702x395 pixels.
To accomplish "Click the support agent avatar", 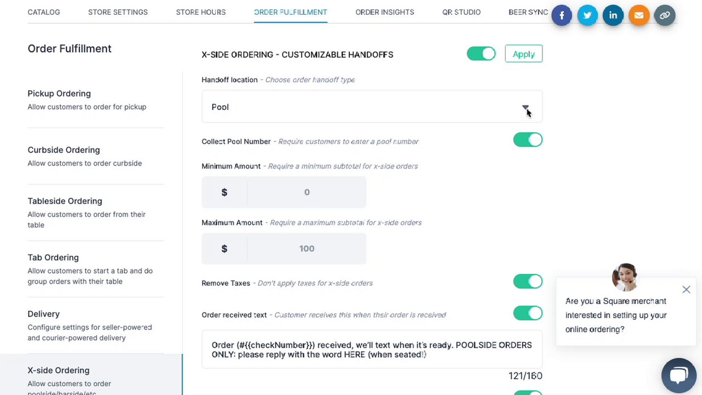I will tap(625, 276).
